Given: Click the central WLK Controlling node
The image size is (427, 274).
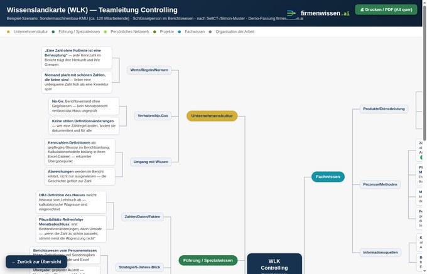Looking at the screenshot, I should point(274,264).
